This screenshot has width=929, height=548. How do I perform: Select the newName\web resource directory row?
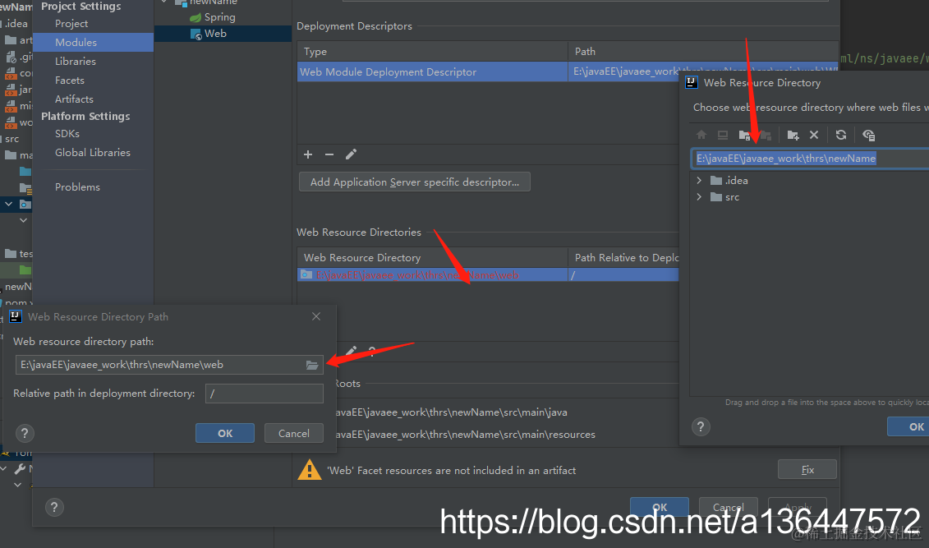[488, 275]
